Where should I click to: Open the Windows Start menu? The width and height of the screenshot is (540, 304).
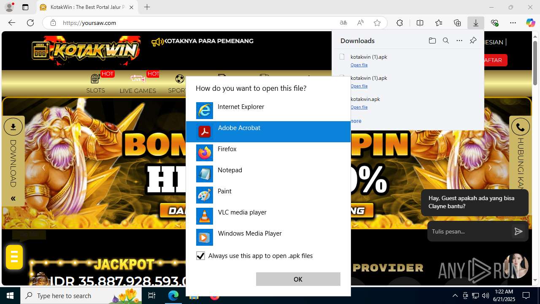[x=10, y=296]
